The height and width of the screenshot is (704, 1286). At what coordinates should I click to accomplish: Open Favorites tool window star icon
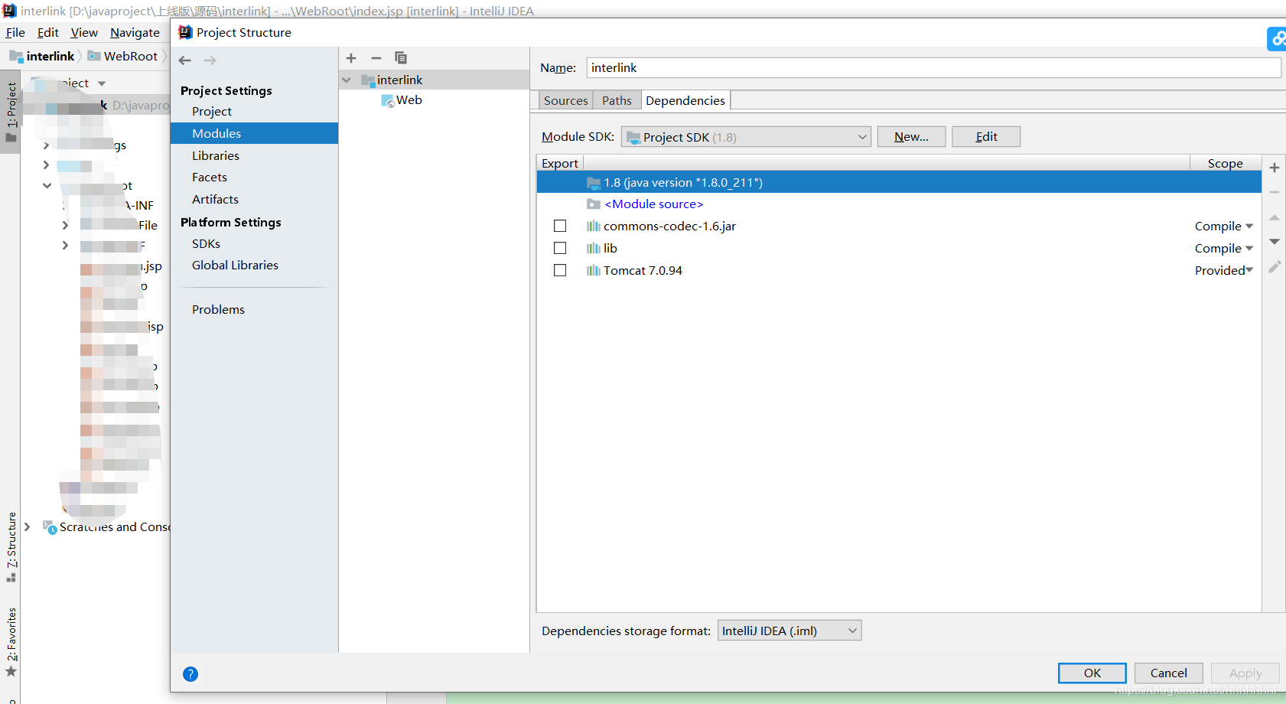(11, 672)
